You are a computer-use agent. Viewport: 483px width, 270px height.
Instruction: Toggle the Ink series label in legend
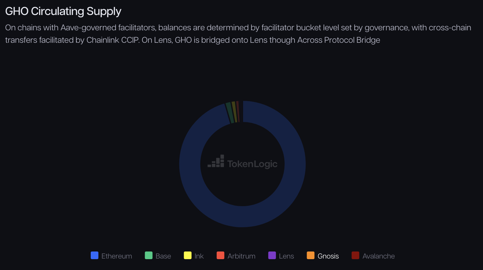click(199, 256)
